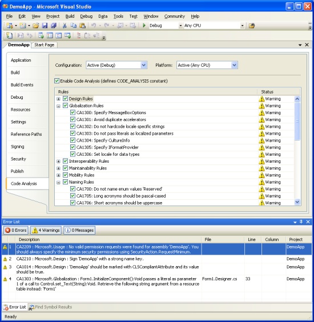Toggle the CA1304 Specify CultureInfo checkbox

coord(73,140)
